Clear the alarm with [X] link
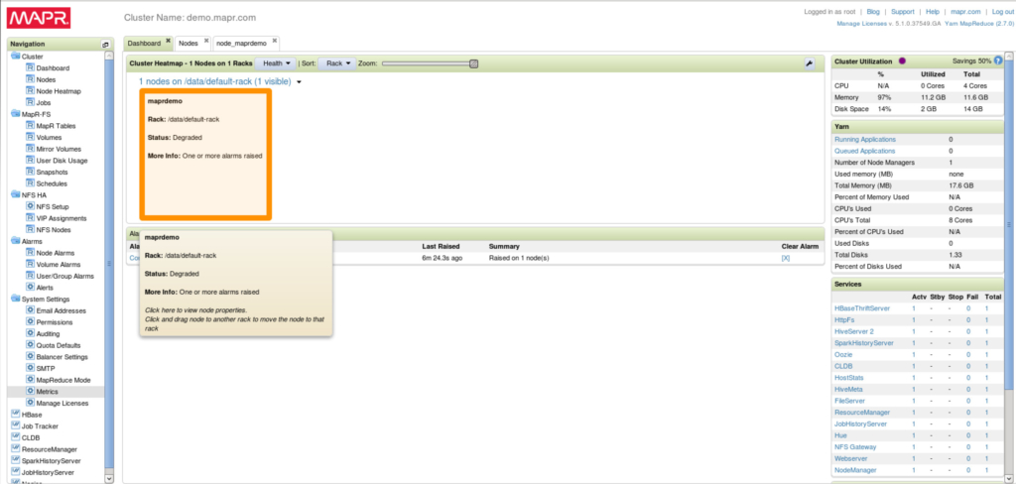Viewport: 1016px width, 484px height. [786, 258]
